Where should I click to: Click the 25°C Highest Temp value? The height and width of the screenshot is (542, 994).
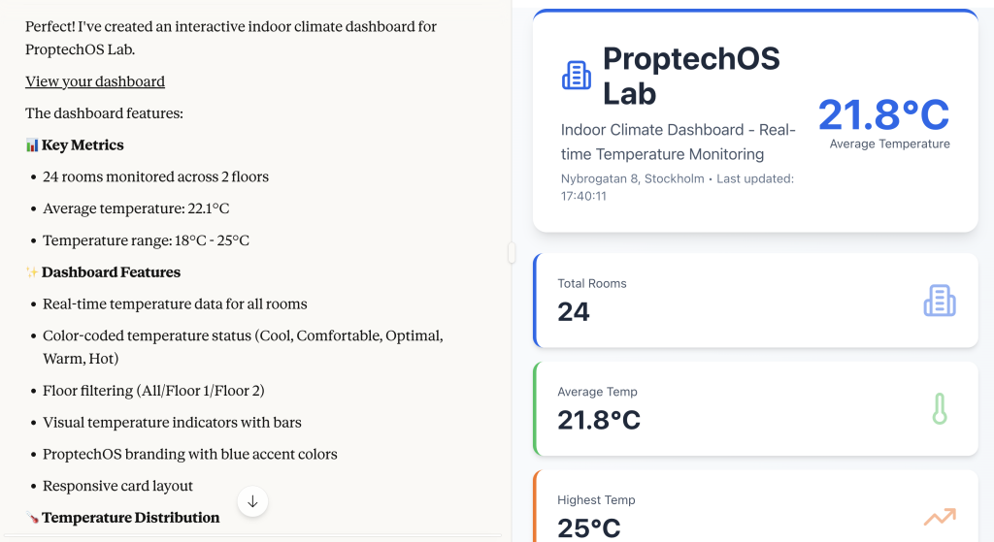pyautogui.click(x=589, y=527)
